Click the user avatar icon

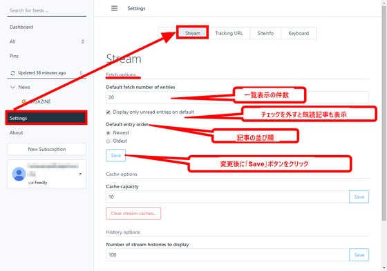coord(19,174)
